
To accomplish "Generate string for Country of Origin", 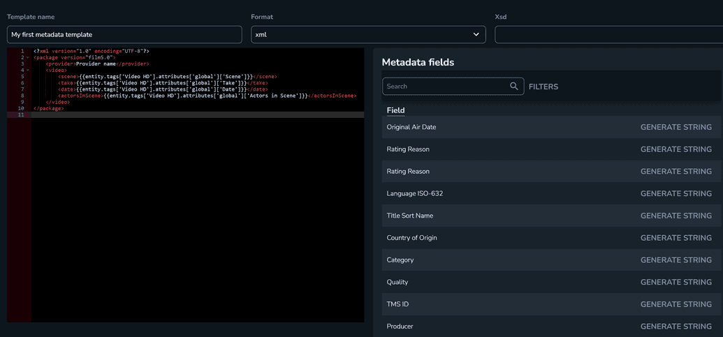I will [x=676, y=237].
